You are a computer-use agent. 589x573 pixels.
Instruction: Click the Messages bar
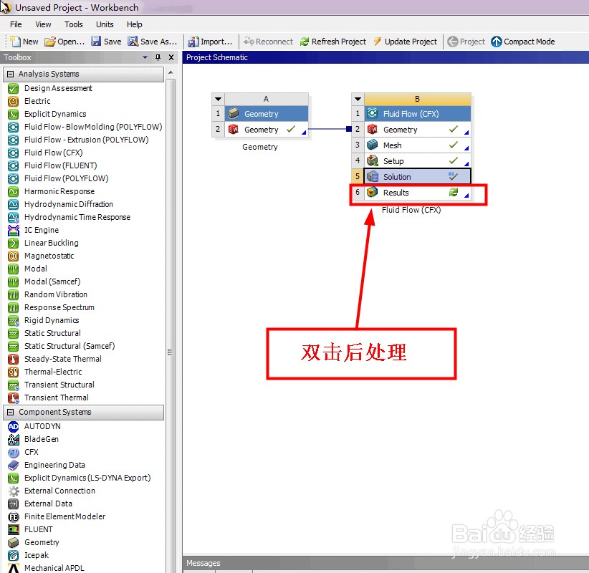pyautogui.click(x=386, y=563)
